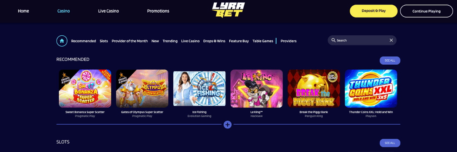The image size is (457, 152).
Task: Open Gates of Olympus Super Scatter
Action: pos(142,89)
